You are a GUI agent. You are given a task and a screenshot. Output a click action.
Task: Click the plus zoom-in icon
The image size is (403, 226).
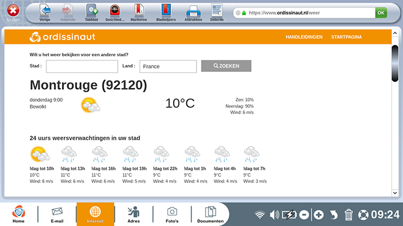tap(319, 215)
